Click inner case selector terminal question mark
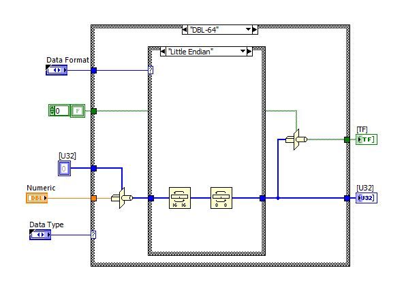 151,70
